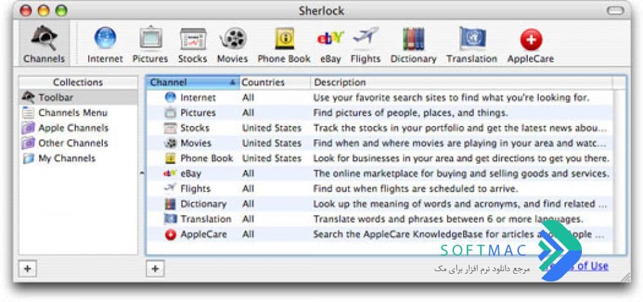This screenshot has width=643, height=302.
Task: Open the Flights channel in toolbar
Action: click(x=365, y=45)
